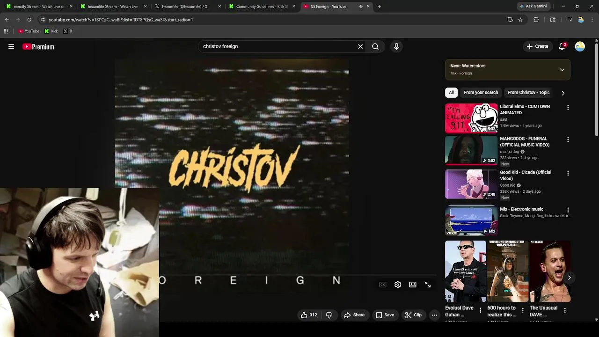Open the YouTube bookmark
The image size is (599, 337).
point(29,31)
